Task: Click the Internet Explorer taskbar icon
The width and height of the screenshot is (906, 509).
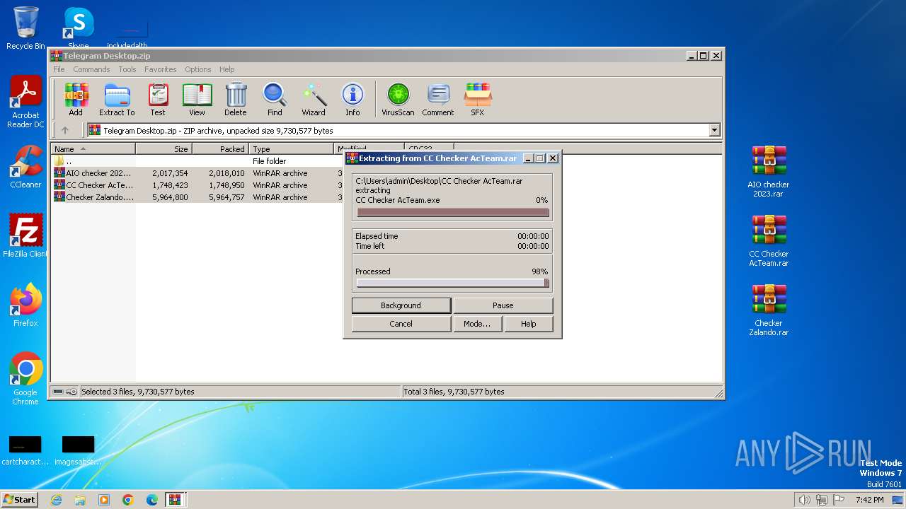Action: [56, 500]
